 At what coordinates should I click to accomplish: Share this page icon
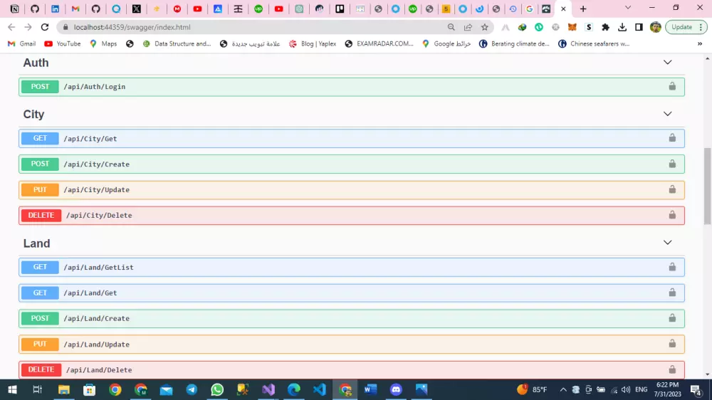point(468,27)
